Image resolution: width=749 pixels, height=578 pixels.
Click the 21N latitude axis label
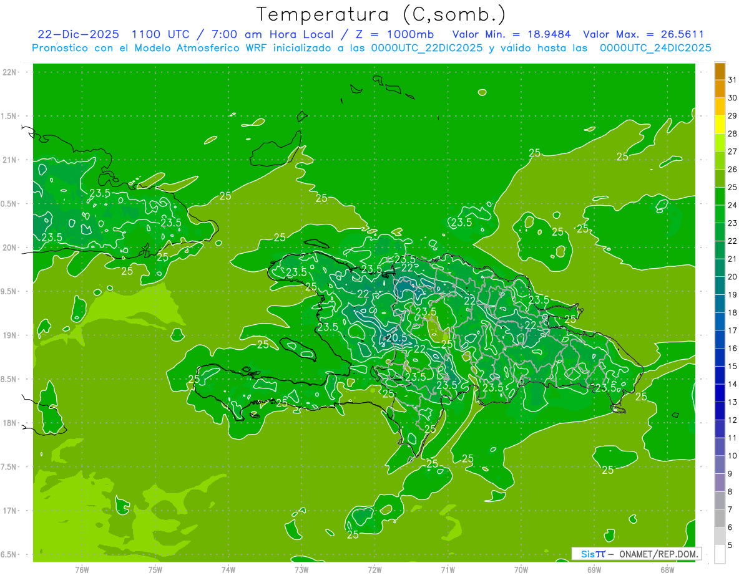pos(10,160)
